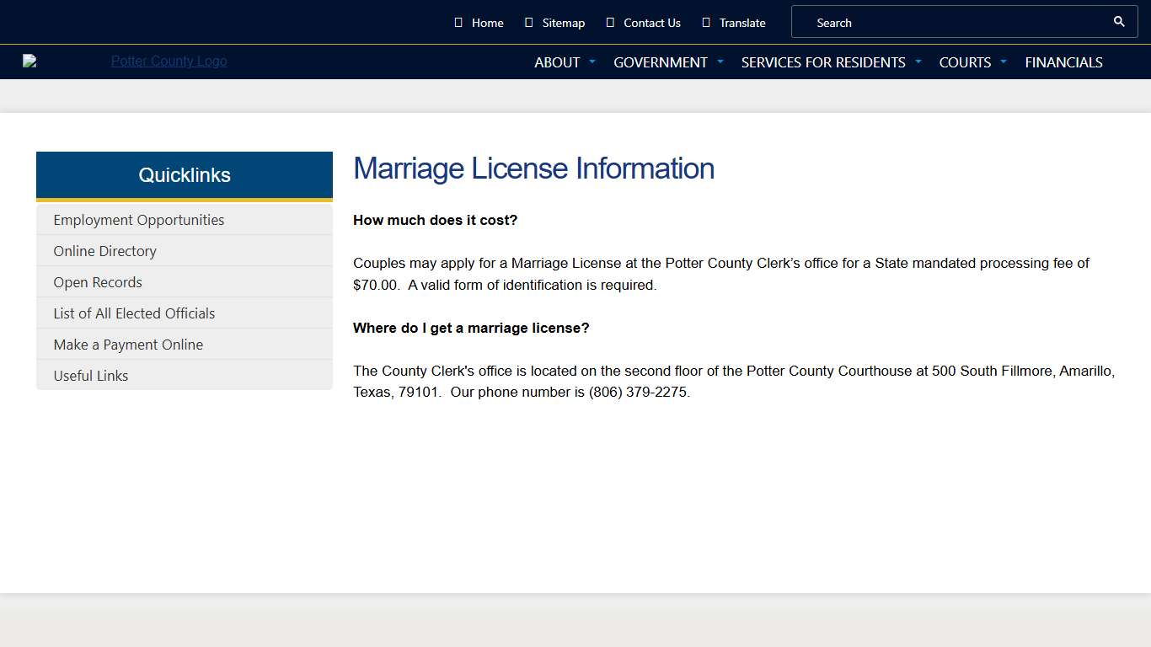Open Make a Payment Online
The width and height of the screenshot is (1151, 647).
click(x=128, y=344)
